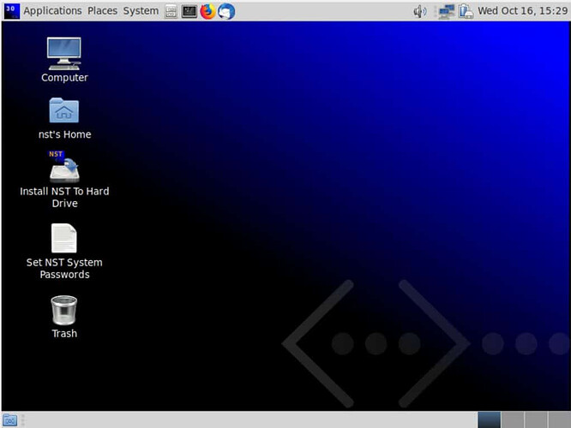Click the show desktop button
Screen dimensions: 571x428
pyautogui.click(x=10, y=419)
